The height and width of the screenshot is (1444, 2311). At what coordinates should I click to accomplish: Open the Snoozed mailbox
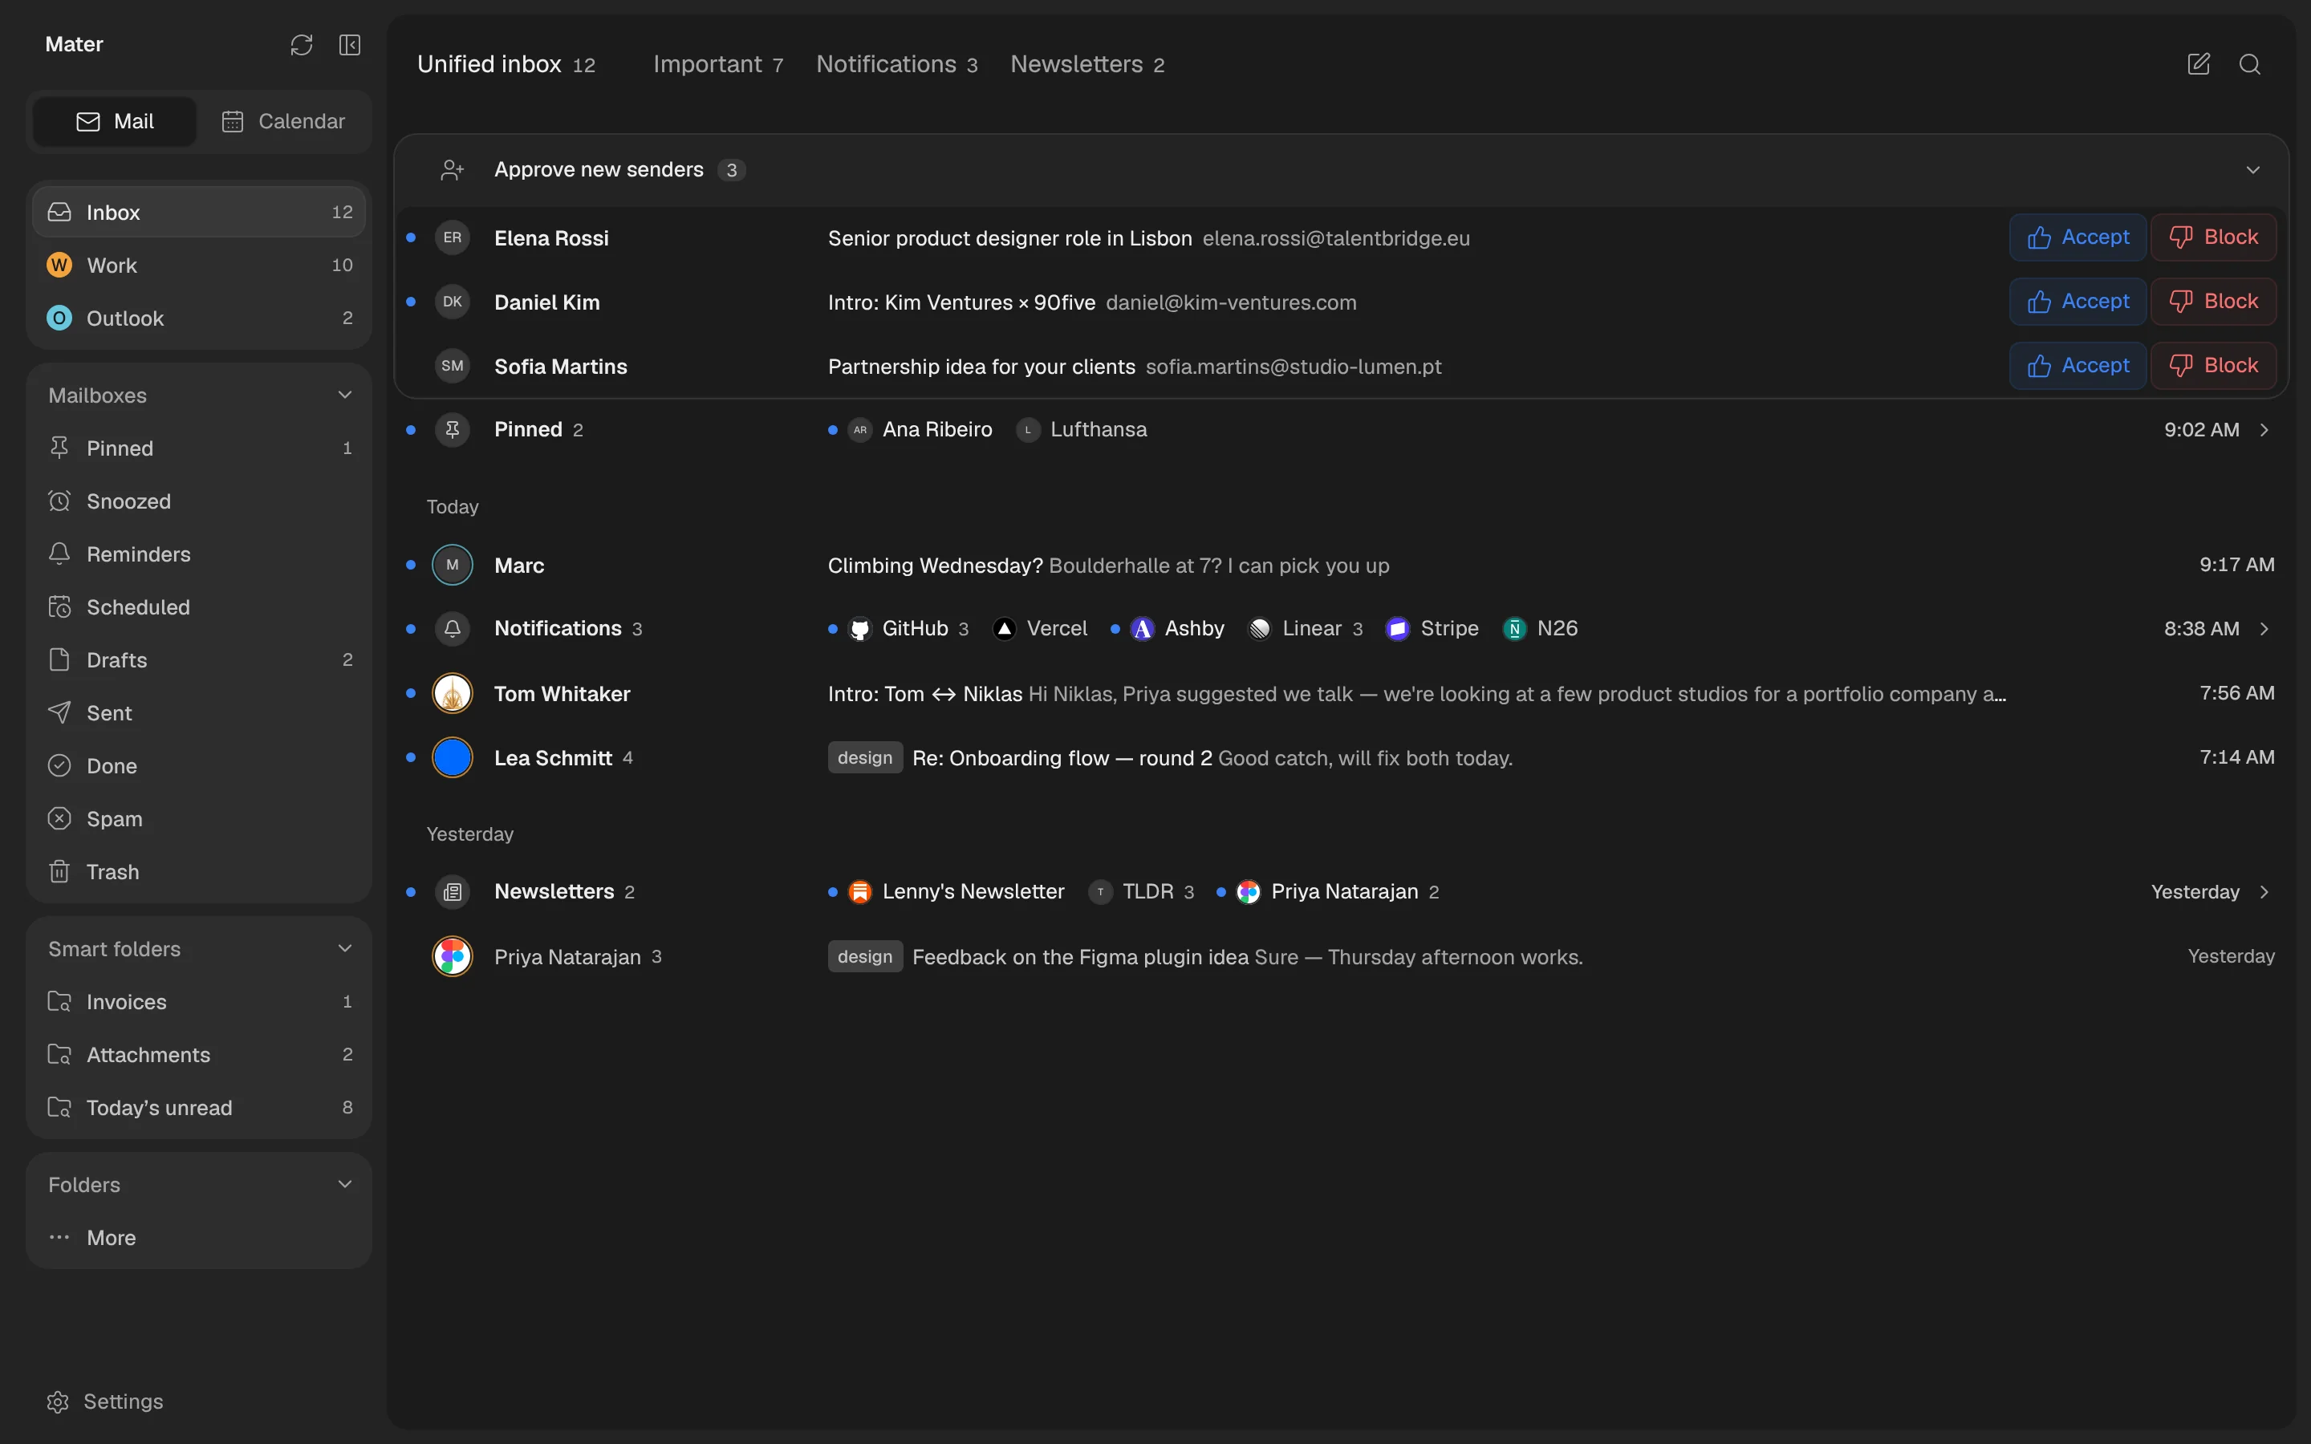pyautogui.click(x=199, y=501)
